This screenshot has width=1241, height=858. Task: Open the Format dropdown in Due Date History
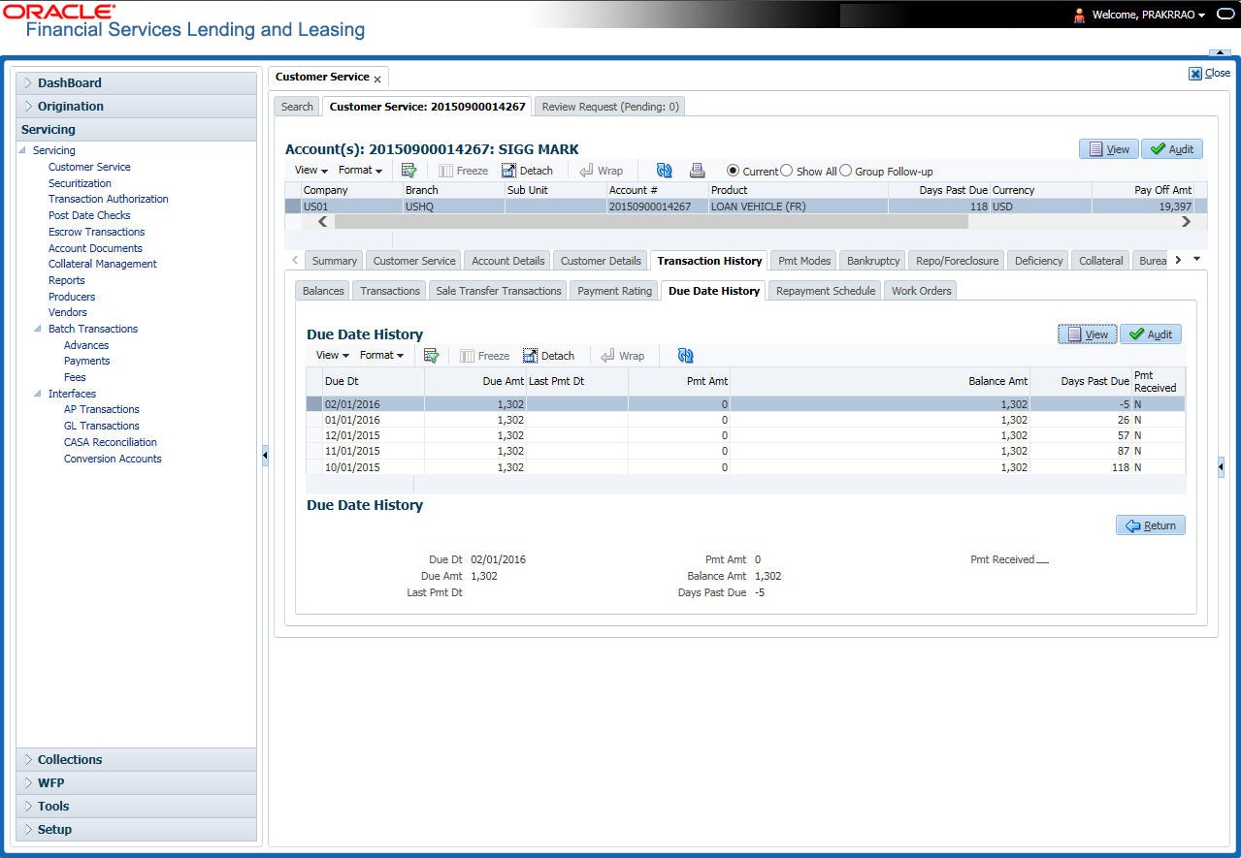381,356
